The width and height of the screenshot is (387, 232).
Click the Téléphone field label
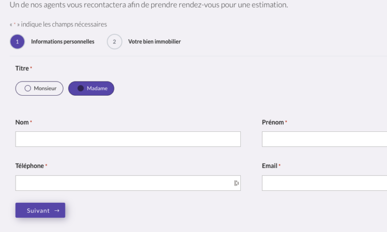29,166
